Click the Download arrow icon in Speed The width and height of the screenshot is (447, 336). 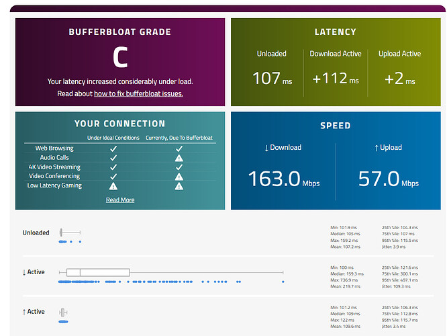click(266, 148)
